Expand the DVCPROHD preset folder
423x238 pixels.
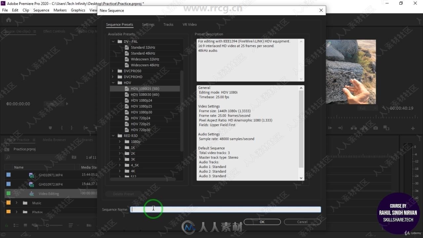[x=113, y=77]
